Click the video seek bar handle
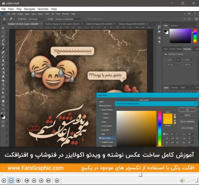 [140, 175]
